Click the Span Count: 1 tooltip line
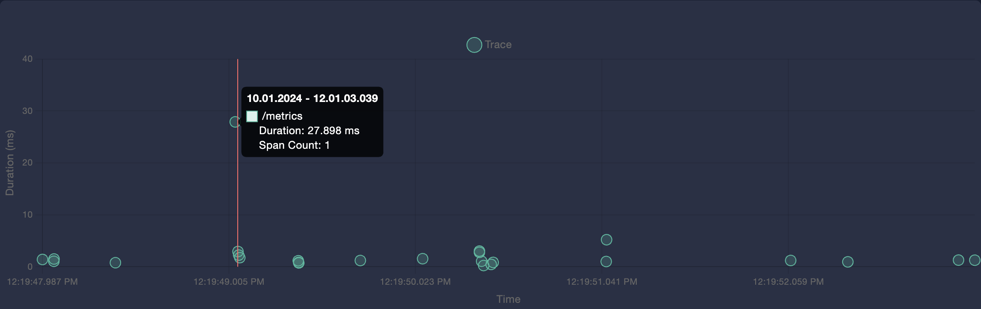Screen dimensions: 981x309 294,145
